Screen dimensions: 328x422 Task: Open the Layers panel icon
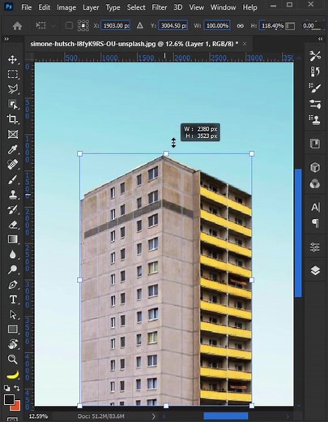pyautogui.click(x=315, y=270)
